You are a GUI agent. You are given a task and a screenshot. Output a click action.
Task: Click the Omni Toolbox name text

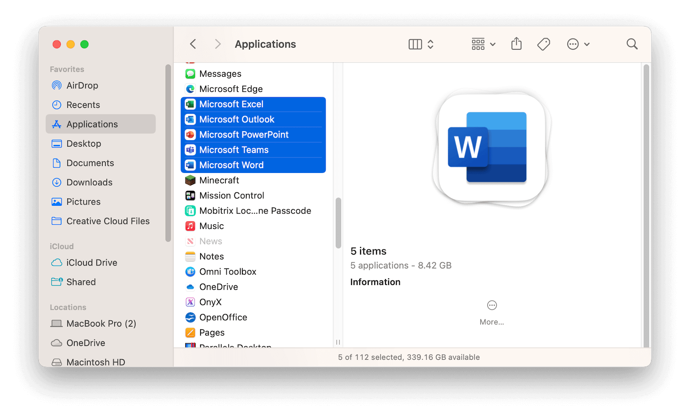[228, 272]
